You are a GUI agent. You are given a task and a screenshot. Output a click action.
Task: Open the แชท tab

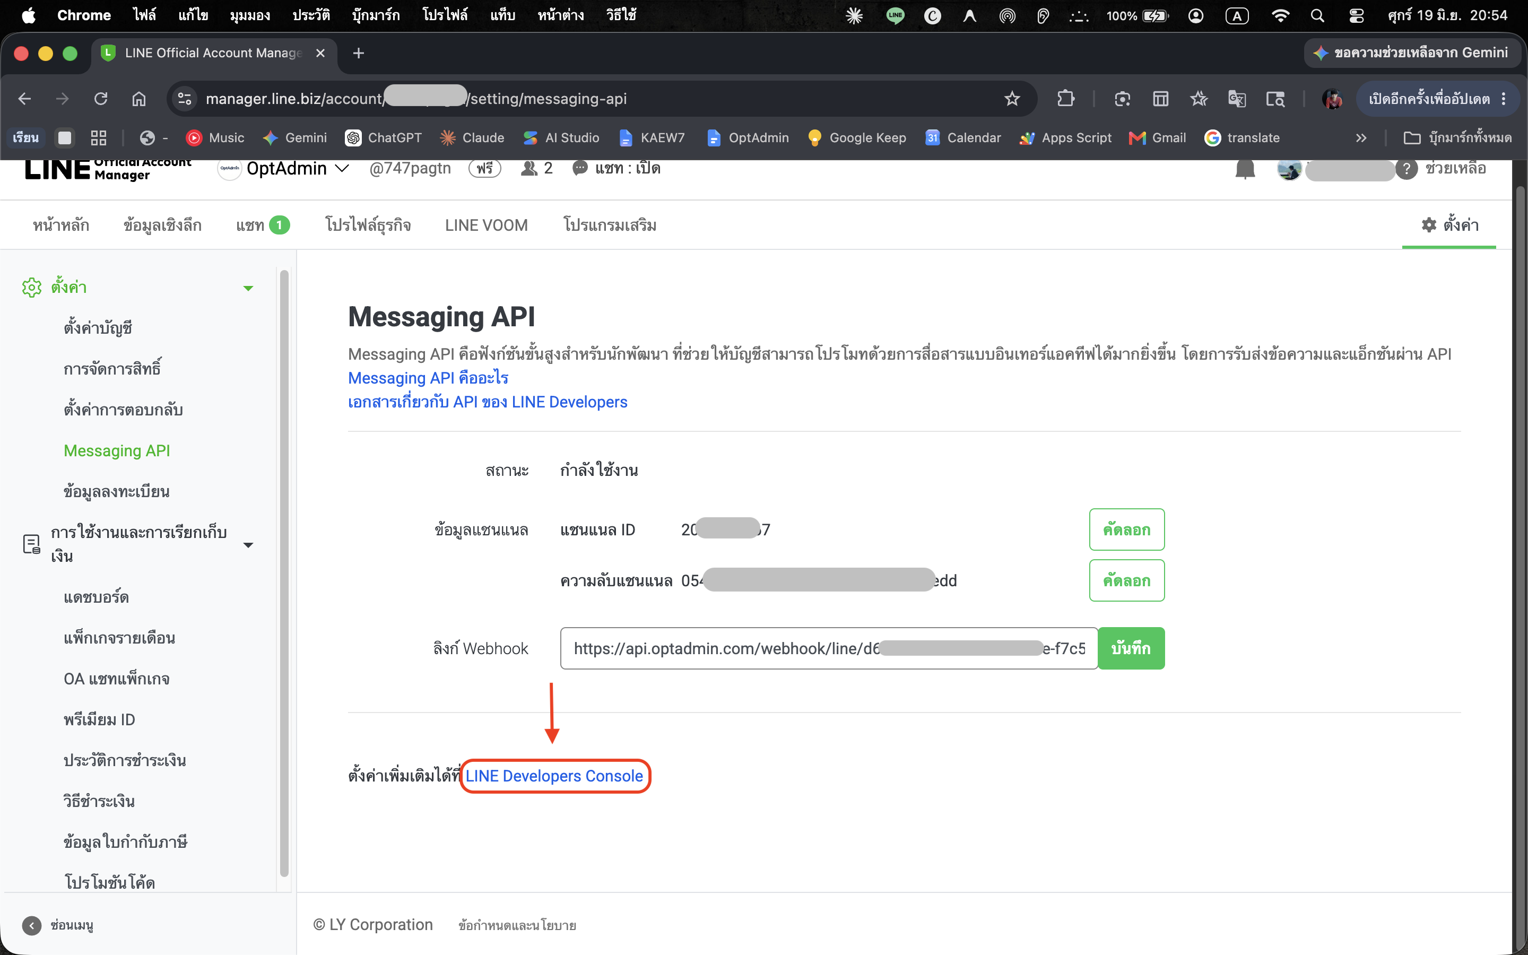(263, 225)
